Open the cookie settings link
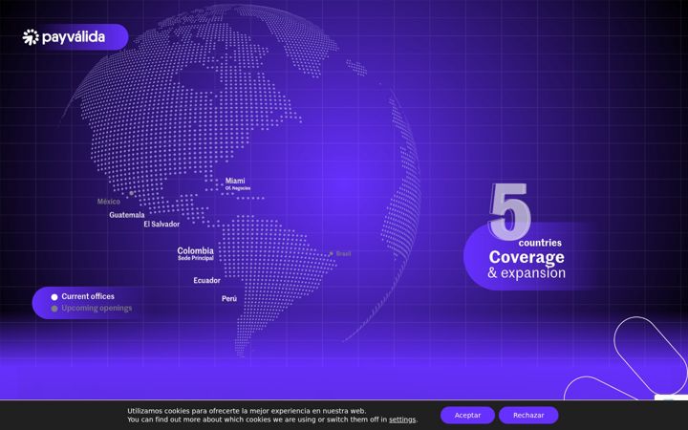Viewport: 688px width, 430px height. [402, 419]
